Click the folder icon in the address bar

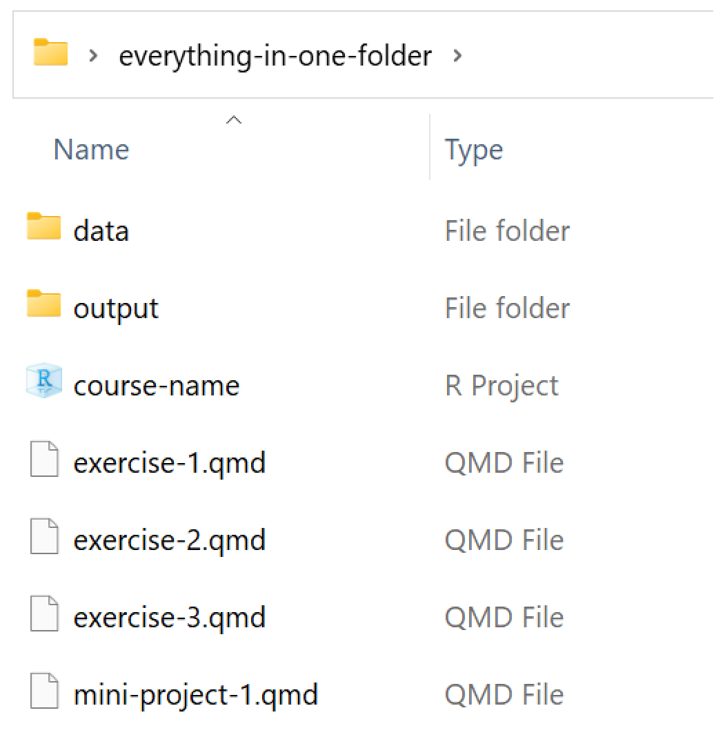tap(50, 54)
